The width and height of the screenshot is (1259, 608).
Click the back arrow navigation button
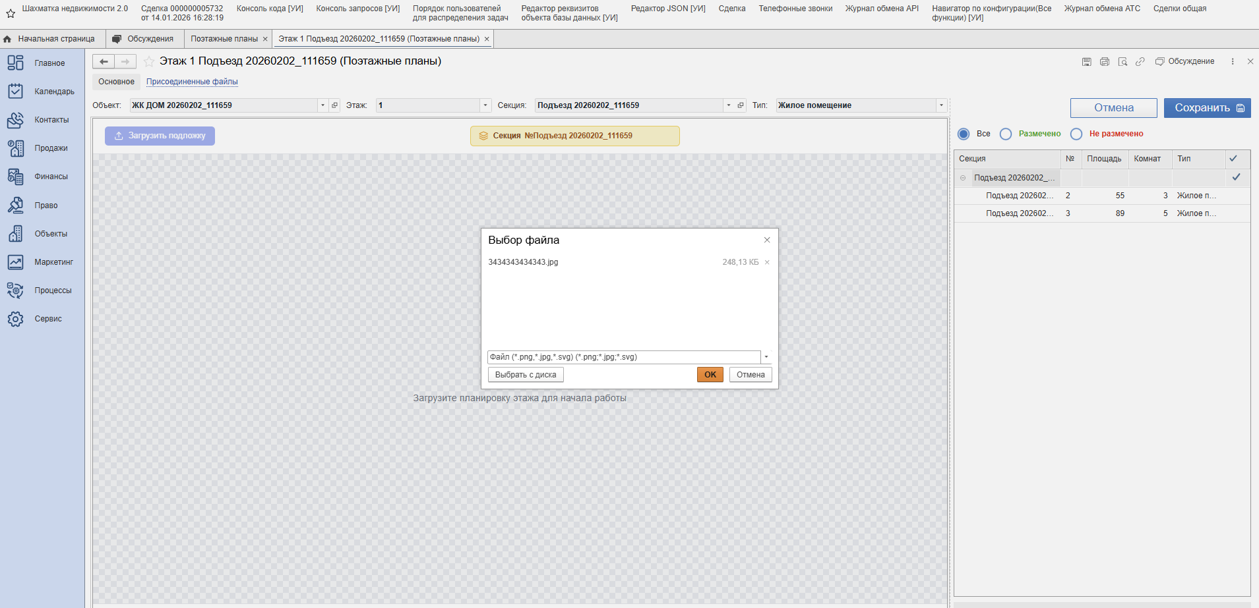(104, 62)
